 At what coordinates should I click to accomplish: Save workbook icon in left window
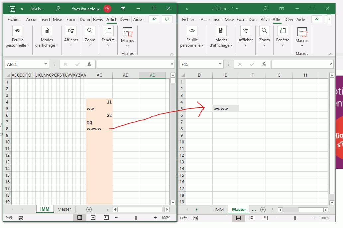(13, 9)
